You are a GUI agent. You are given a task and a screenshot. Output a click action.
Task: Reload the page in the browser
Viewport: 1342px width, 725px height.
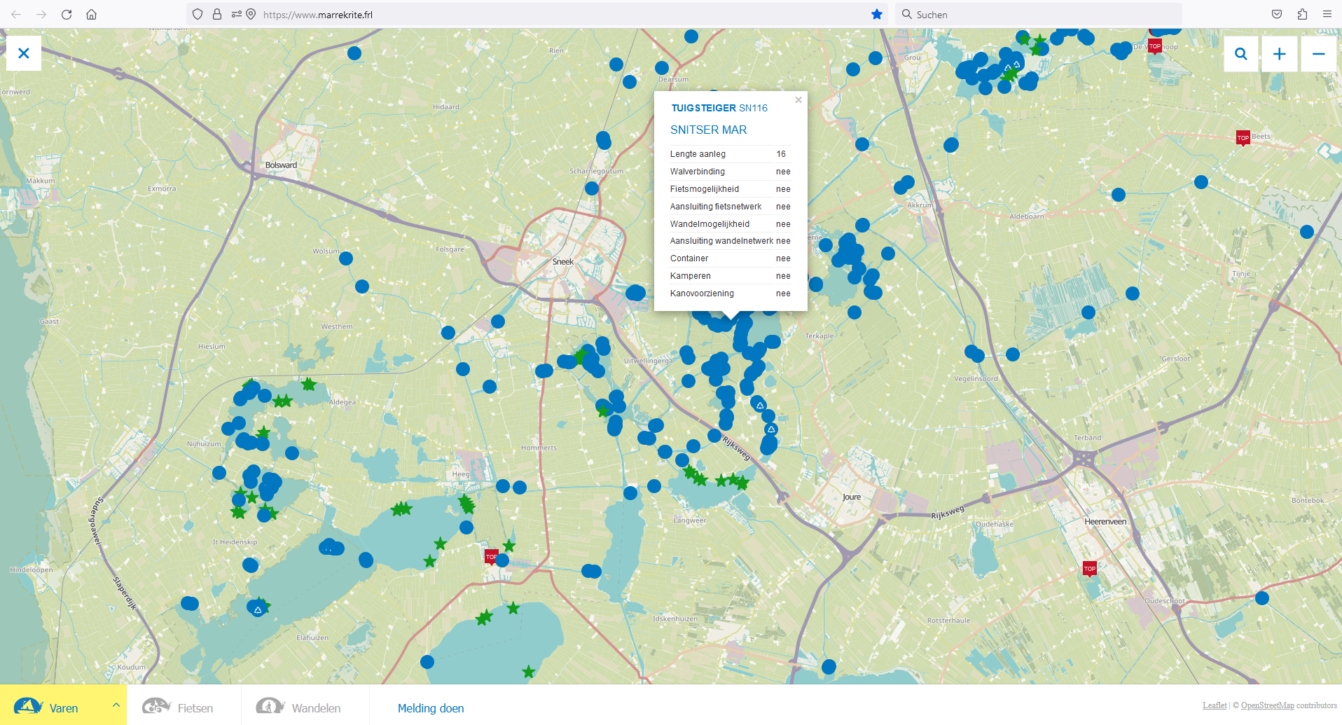[x=67, y=15]
